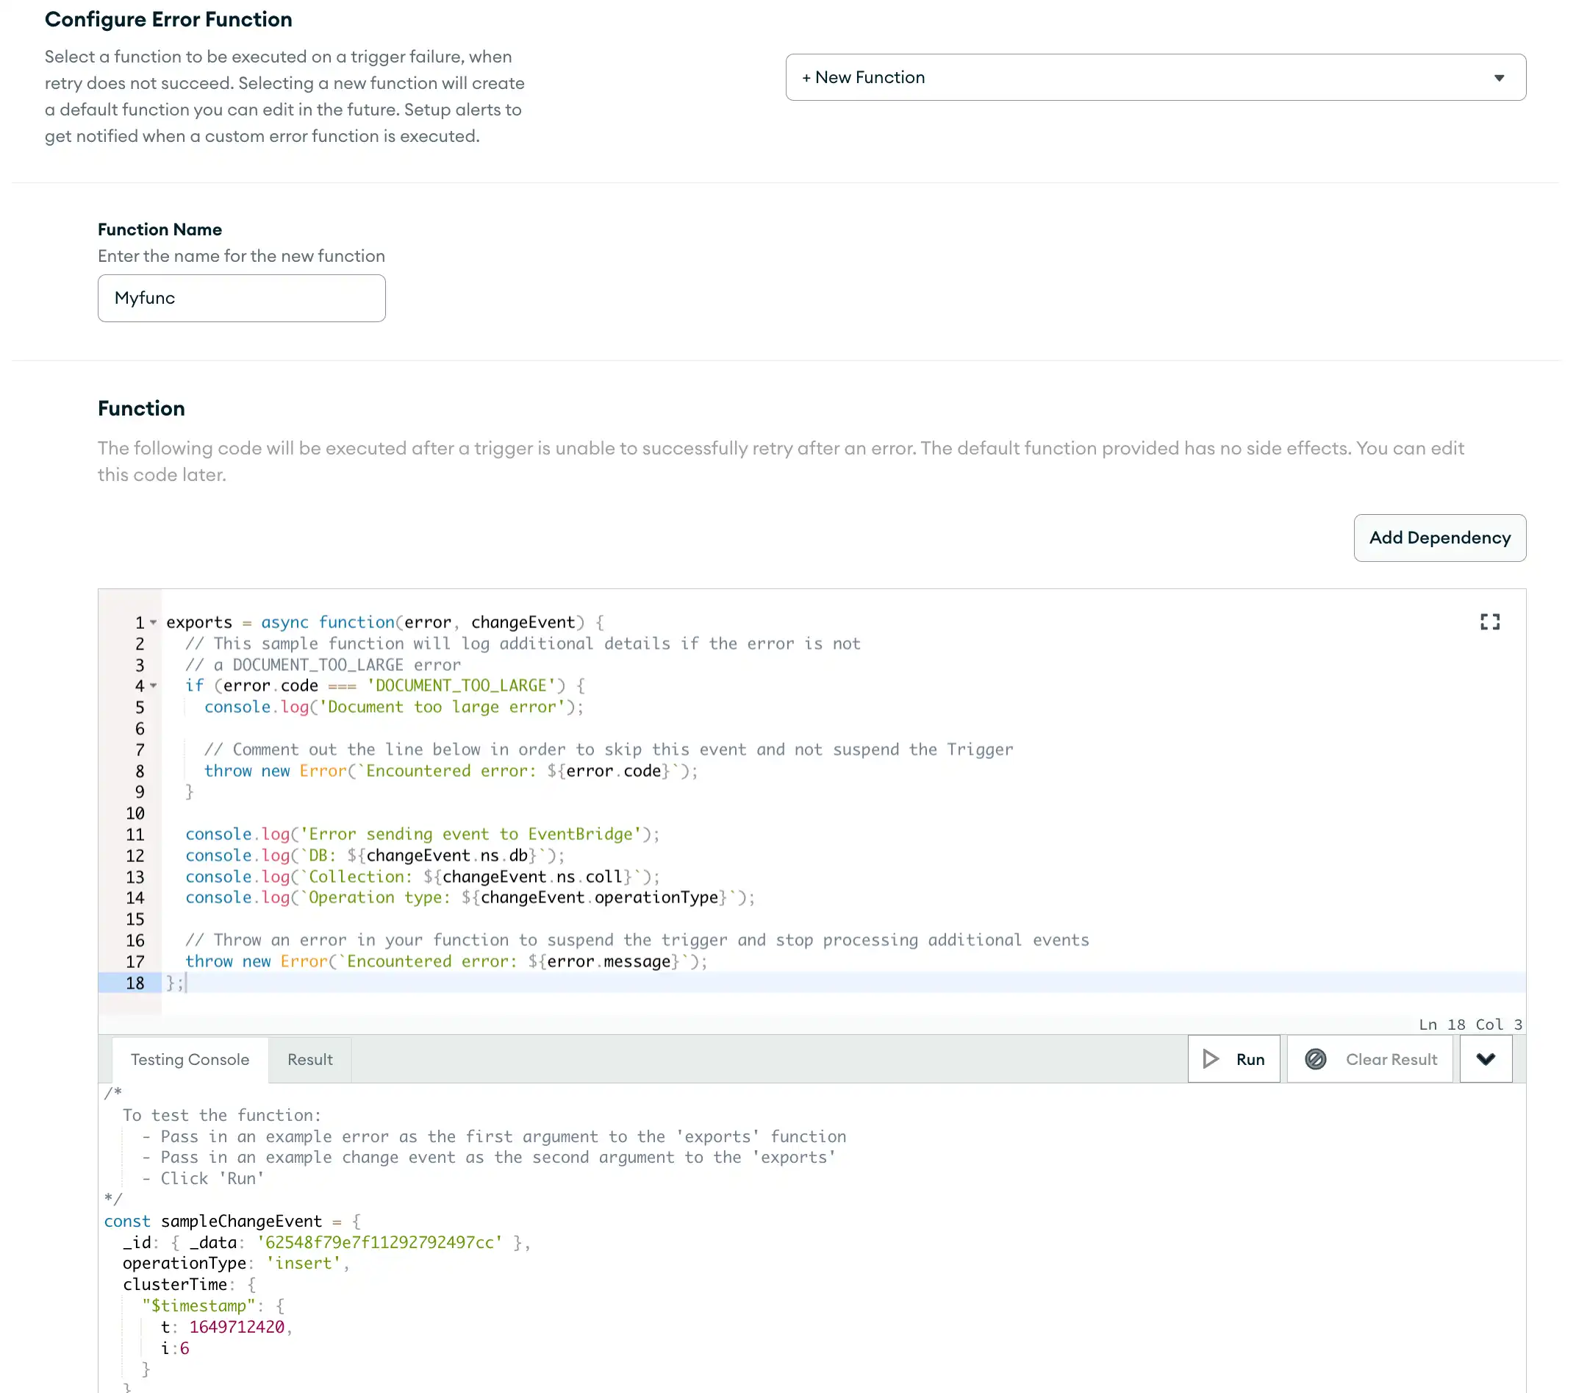The image size is (1576, 1393).
Task: Select the + New Function dropdown
Action: tap(1154, 76)
